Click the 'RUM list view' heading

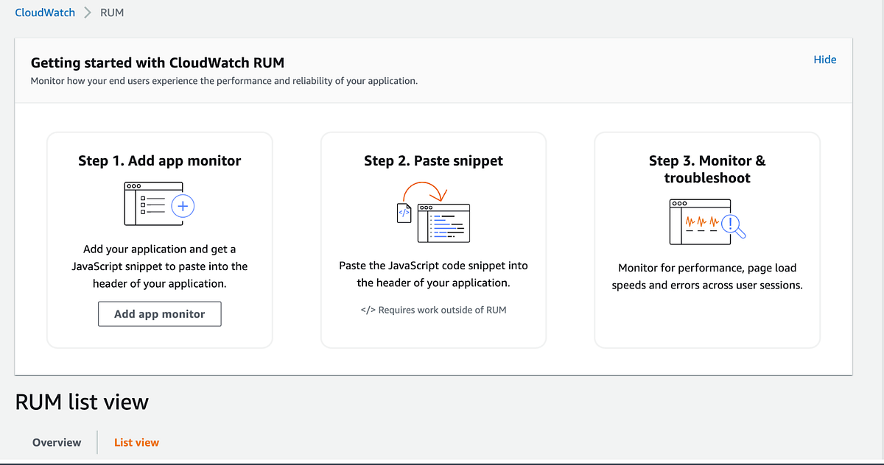click(81, 402)
